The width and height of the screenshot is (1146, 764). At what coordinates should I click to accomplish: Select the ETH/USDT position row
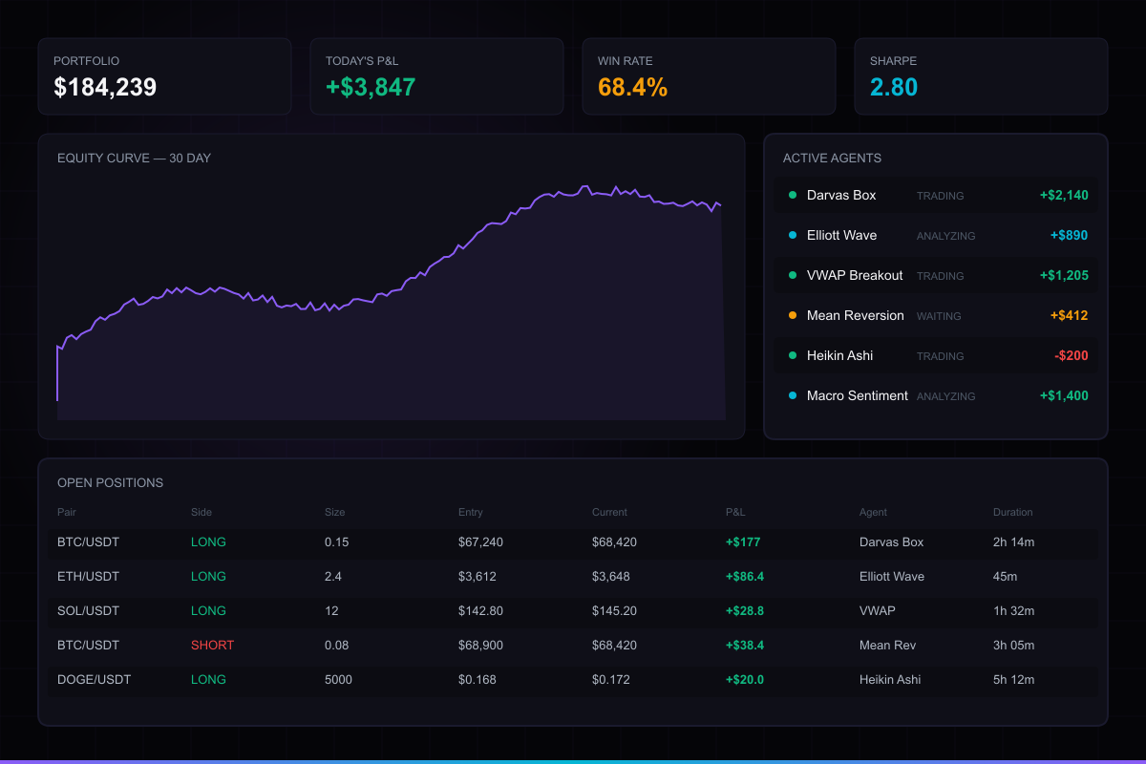573,577
